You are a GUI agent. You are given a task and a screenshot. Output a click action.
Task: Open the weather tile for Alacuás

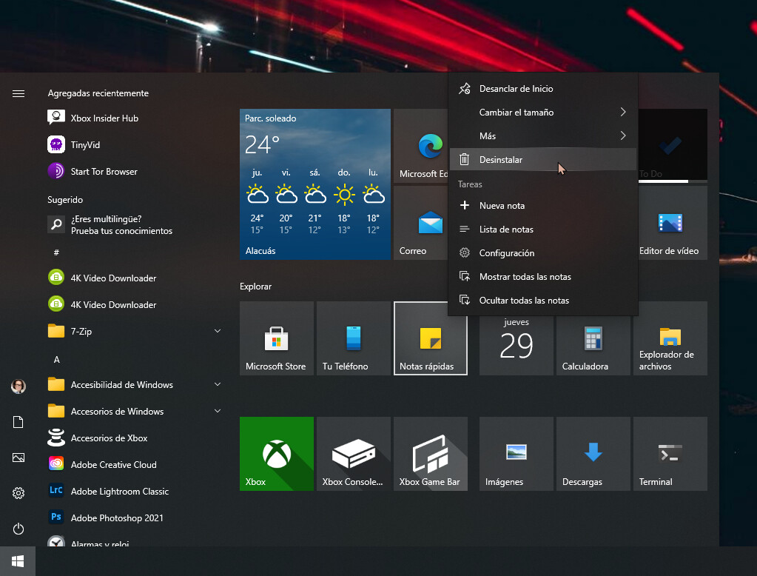(x=315, y=184)
